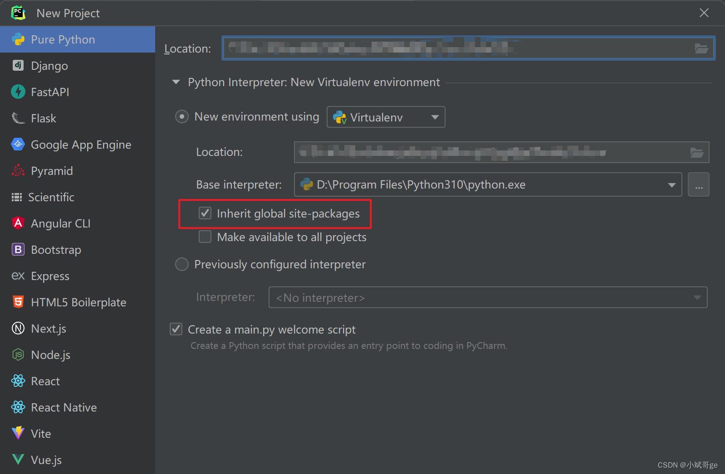Click the Vue.js green V icon
This screenshot has width=725, height=474.
pos(18,459)
